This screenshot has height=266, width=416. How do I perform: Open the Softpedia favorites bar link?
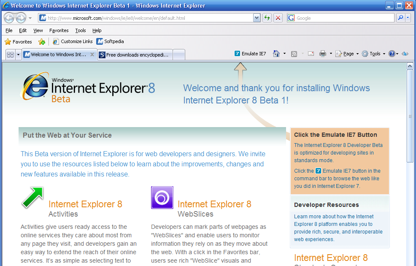coord(110,41)
